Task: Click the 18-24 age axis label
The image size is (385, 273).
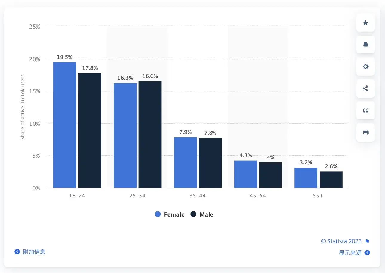Action: point(77,196)
